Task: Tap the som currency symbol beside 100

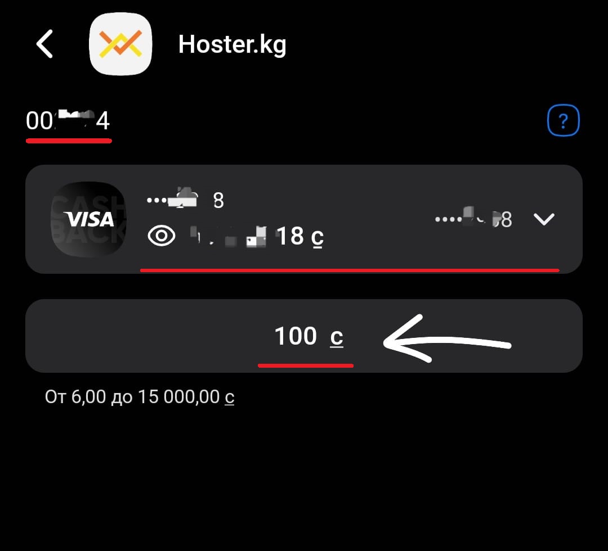Action: (x=337, y=338)
